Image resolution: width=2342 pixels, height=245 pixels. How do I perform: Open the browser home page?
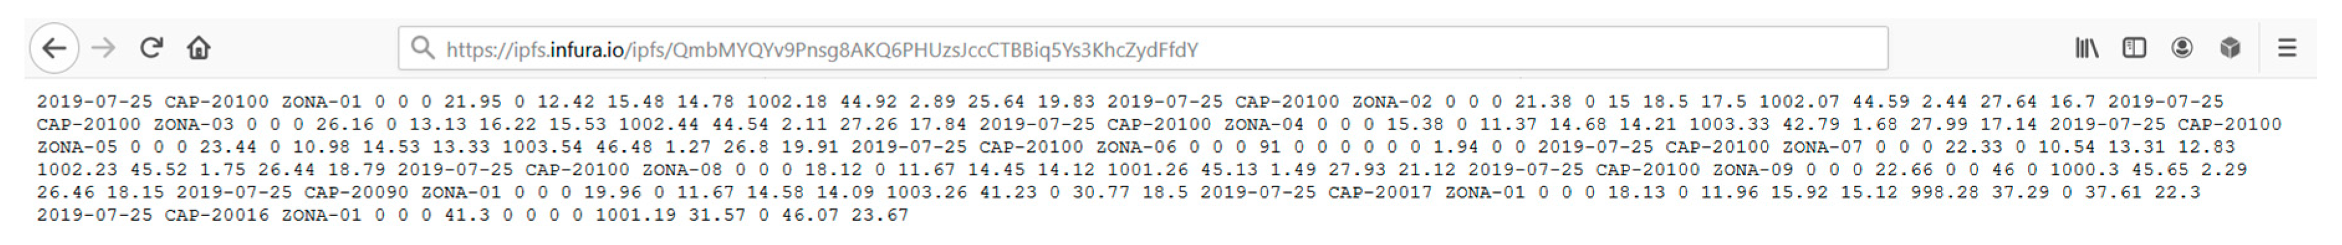coord(198,48)
